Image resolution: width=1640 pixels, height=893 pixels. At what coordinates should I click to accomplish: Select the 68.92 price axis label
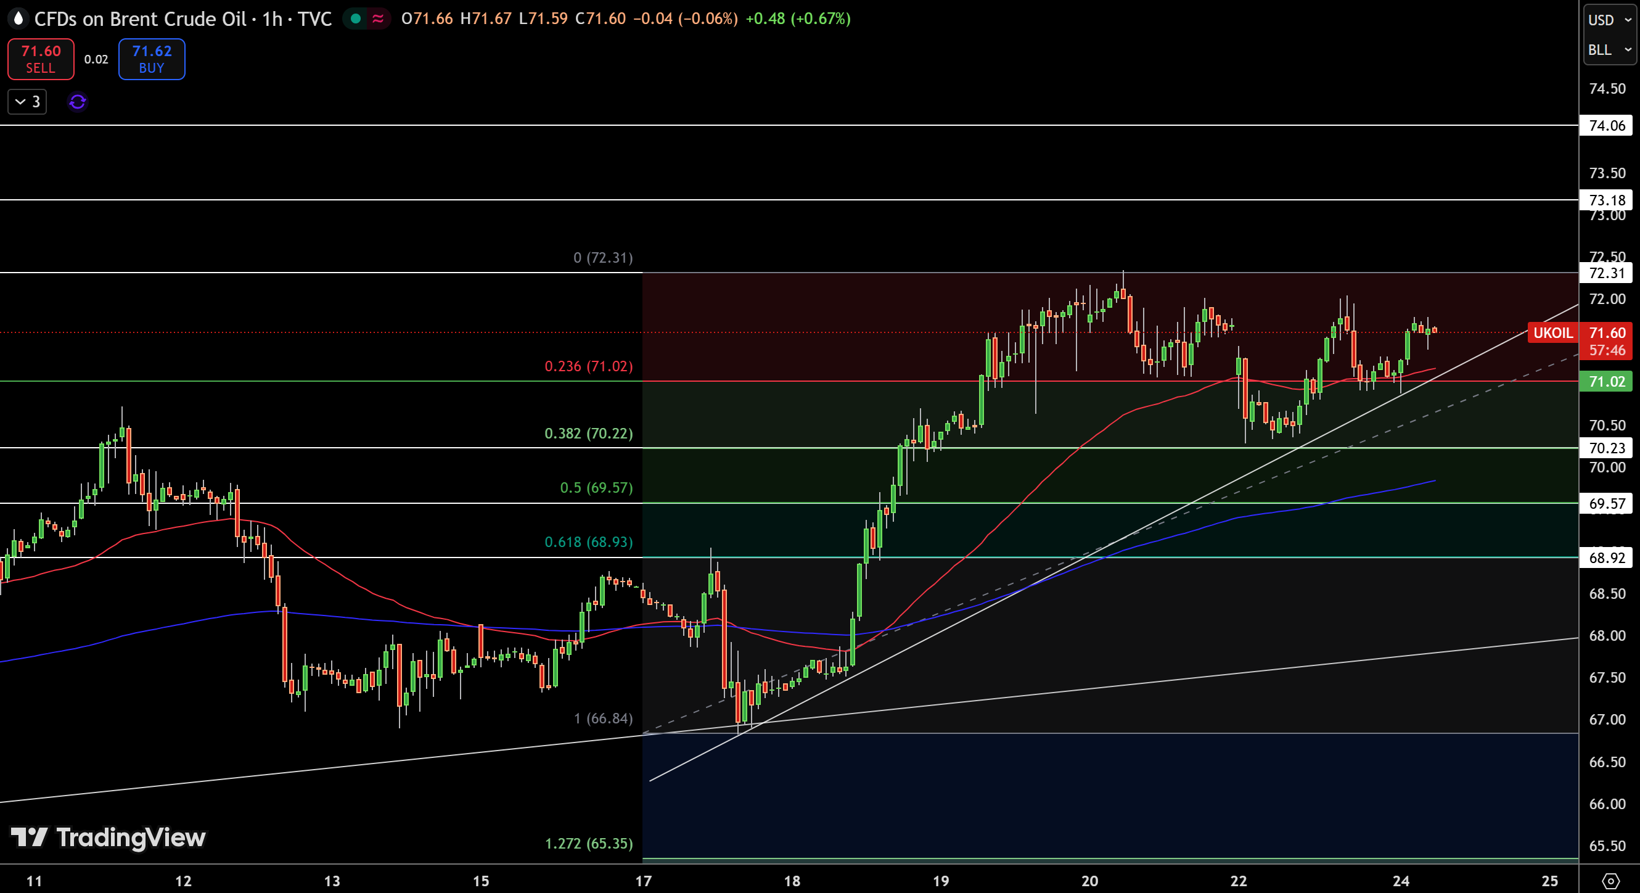tap(1607, 558)
